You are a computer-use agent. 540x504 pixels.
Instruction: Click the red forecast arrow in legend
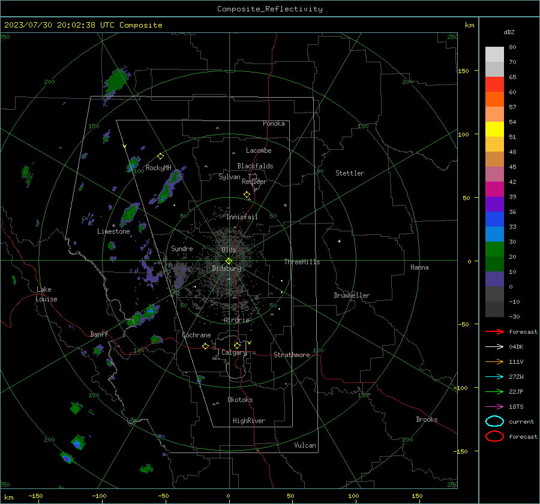[x=494, y=331]
